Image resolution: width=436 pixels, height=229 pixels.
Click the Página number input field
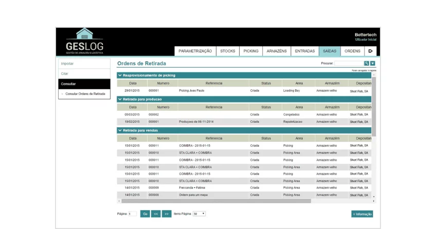point(133,214)
